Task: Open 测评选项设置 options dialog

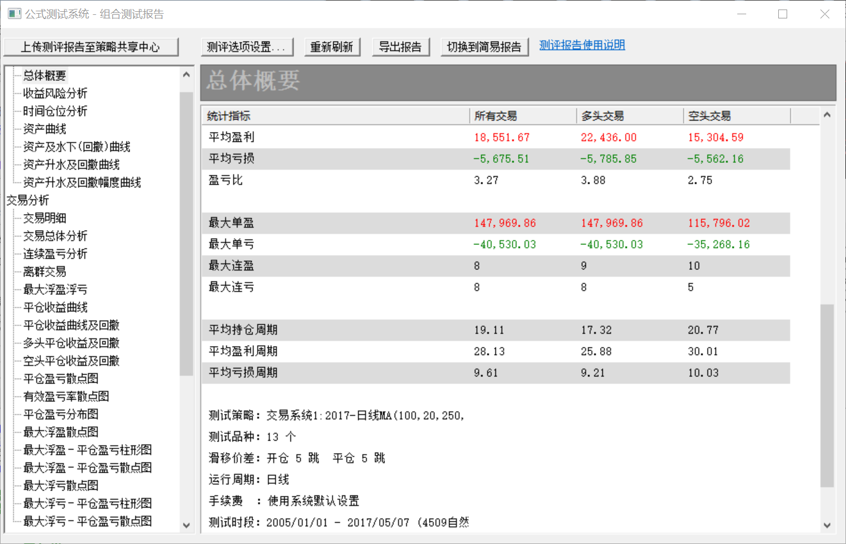Action: click(247, 47)
